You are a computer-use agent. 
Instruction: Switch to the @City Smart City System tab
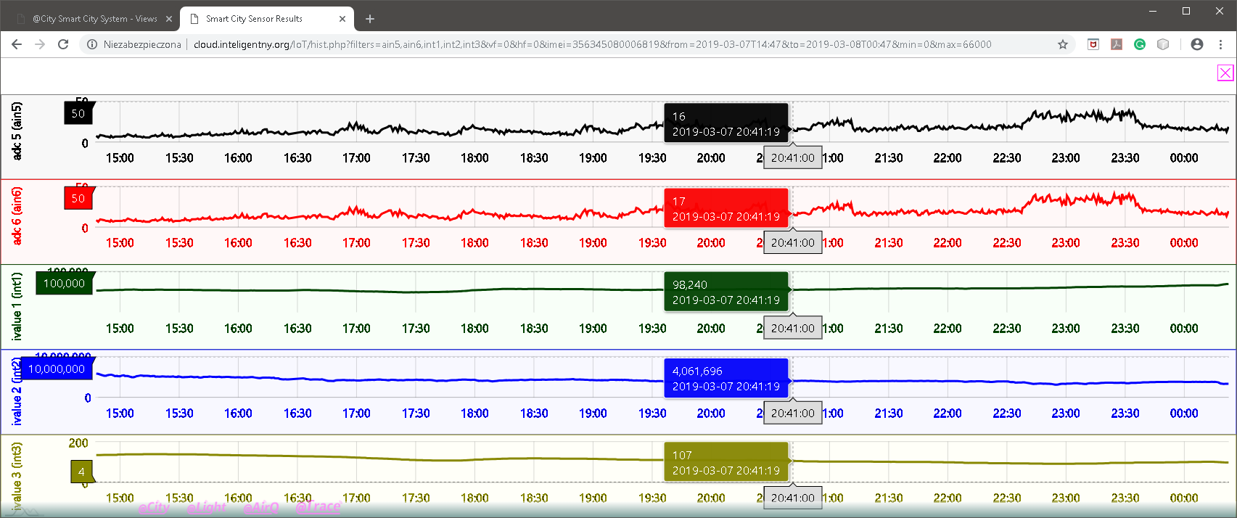94,19
